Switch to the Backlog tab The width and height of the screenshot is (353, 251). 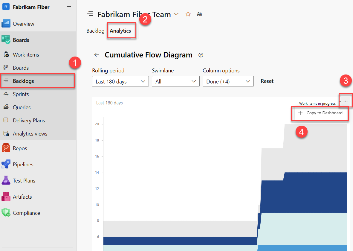(95, 31)
